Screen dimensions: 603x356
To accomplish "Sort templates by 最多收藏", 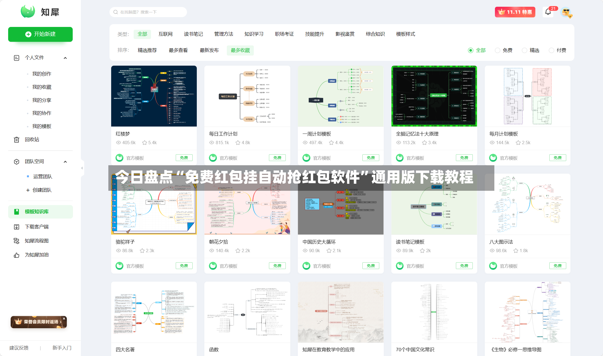I will (x=240, y=50).
